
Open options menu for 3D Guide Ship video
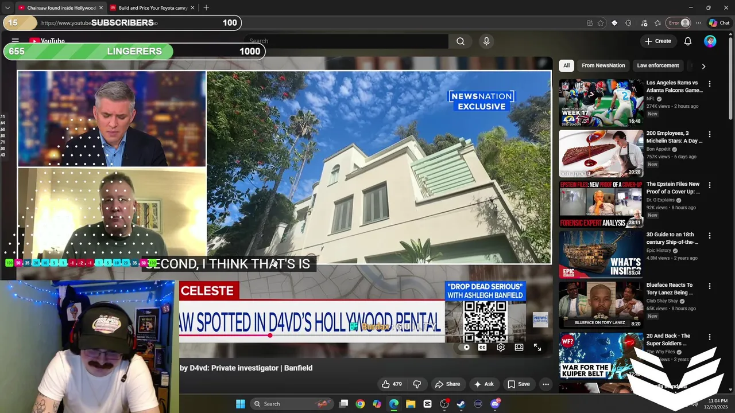710,236
